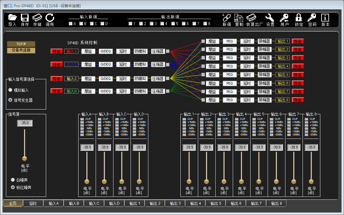Select the 模拟输入 radio button
The width and height of the screenshot is (344, 215).
pos(11,90)
